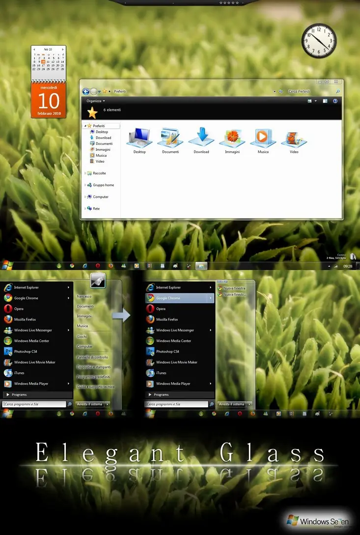Image resolution: width=360 pixels, height=535 pixels.
Task: Open shutdown options arrow in menu listing francesco
Action: tap(107, 404)
